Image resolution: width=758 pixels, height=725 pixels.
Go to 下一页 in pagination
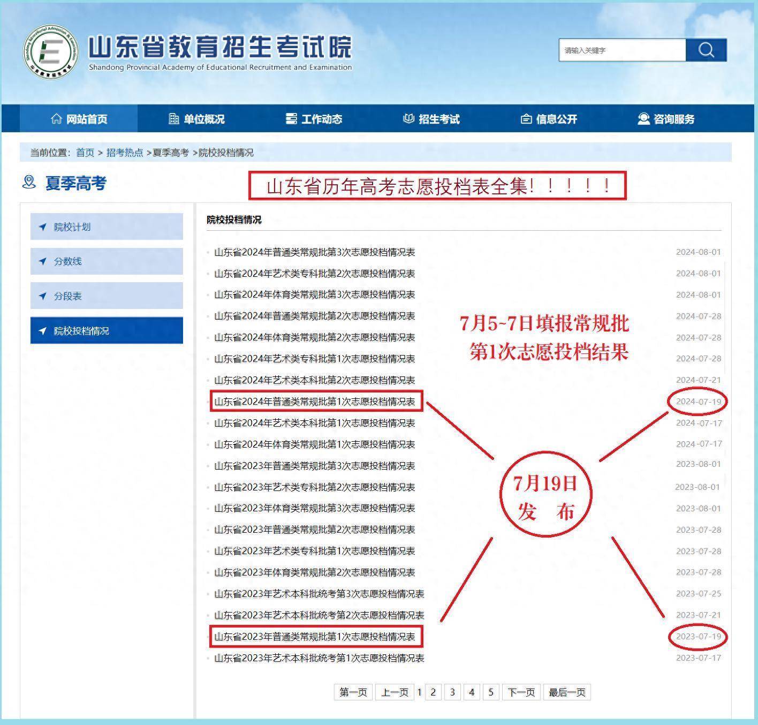coord(521,692)
